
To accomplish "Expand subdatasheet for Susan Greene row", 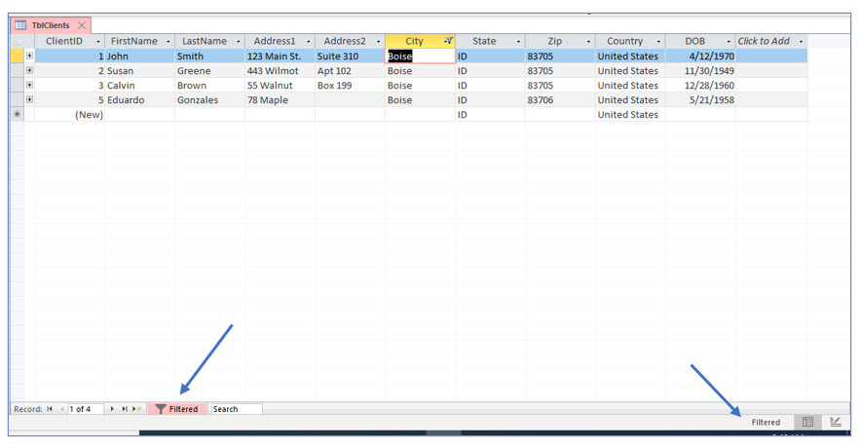I will click(29, 70).
